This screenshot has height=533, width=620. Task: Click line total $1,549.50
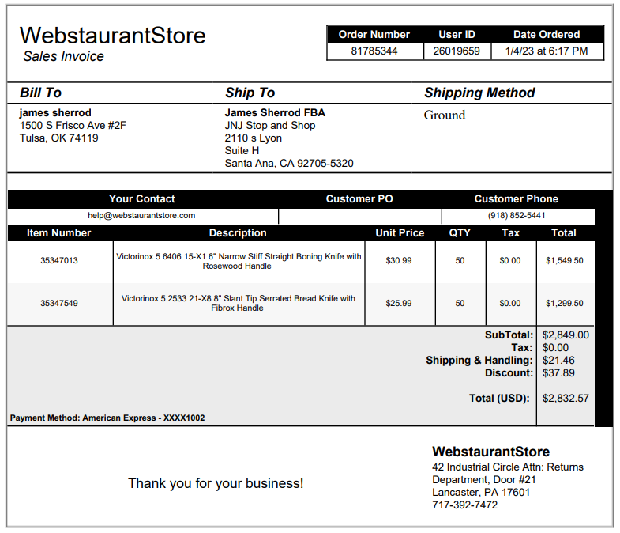tap(565, 260)
